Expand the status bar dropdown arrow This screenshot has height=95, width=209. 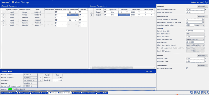click(154, 89)
